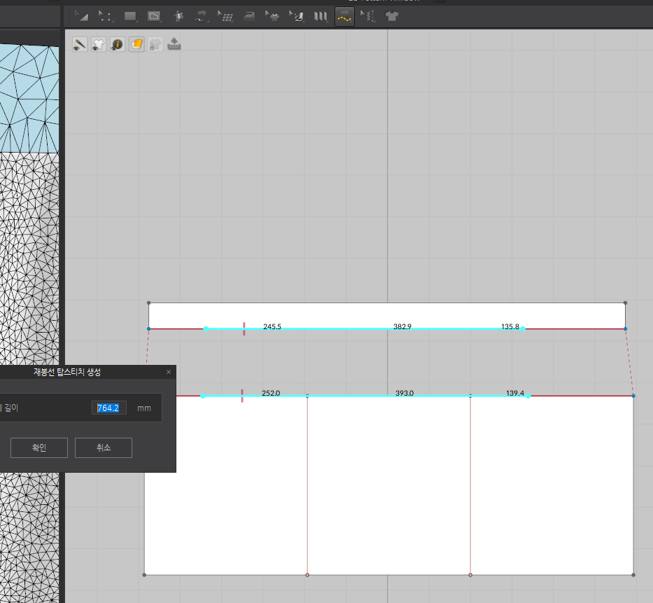The height and width of the screenshot is (603, 653).
Task: Click the 245.5 segment length label
Action: 272,326
